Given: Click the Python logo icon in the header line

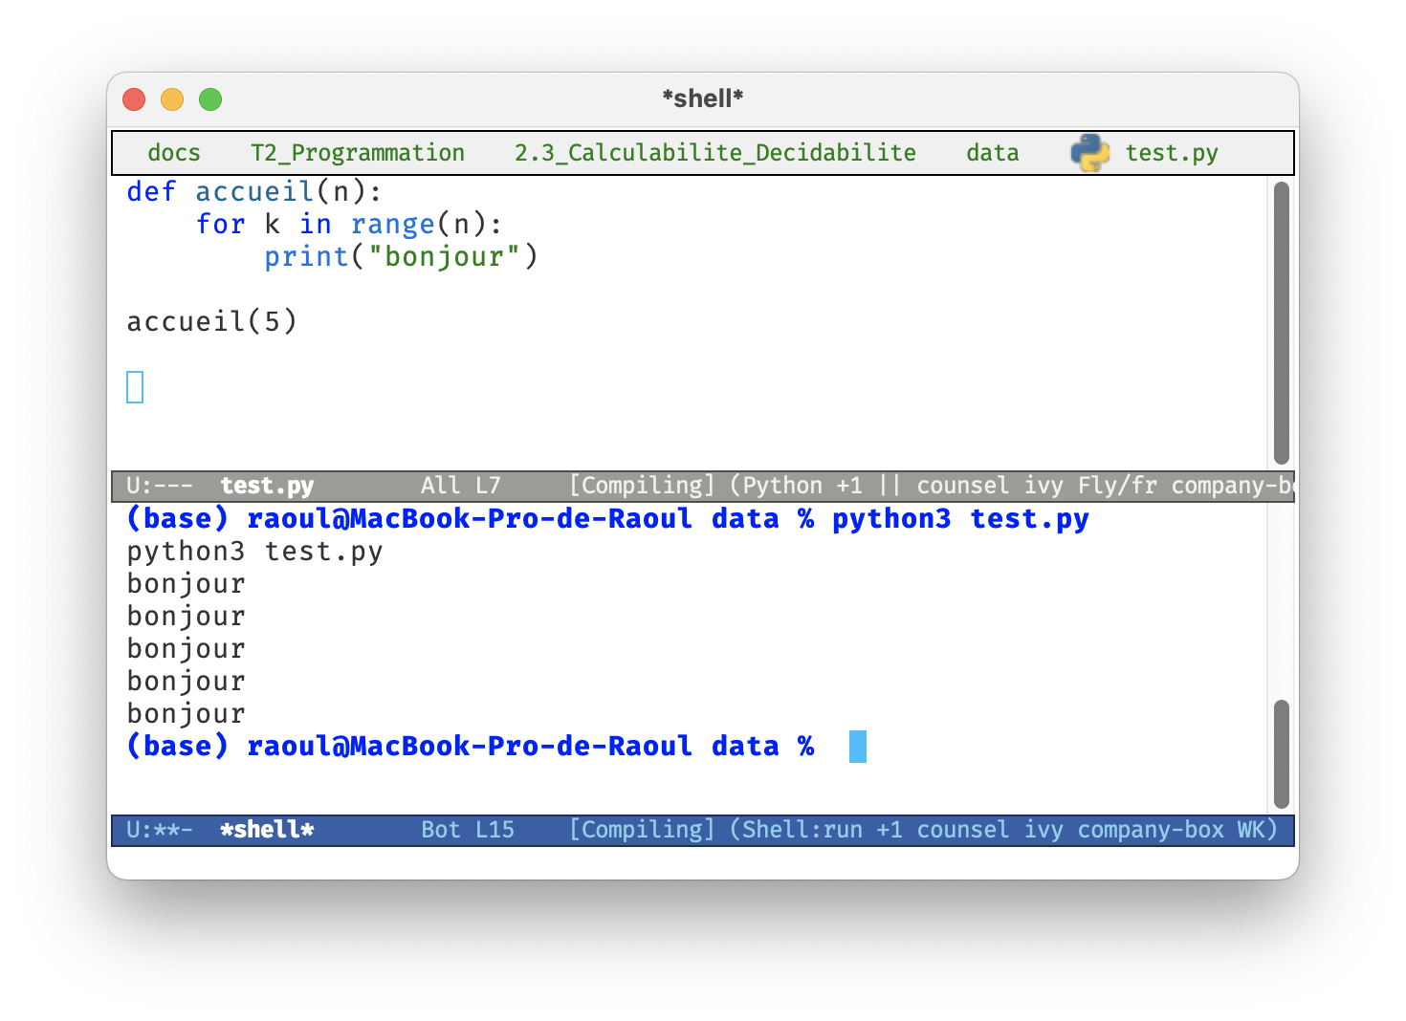Looking at the screenshot, I should (x=1090, y=153).
